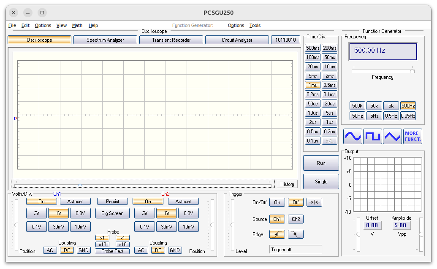Set Ch2 coupling to GND
The height and width of the screenshot is (269, 437).
coord(175,250)
